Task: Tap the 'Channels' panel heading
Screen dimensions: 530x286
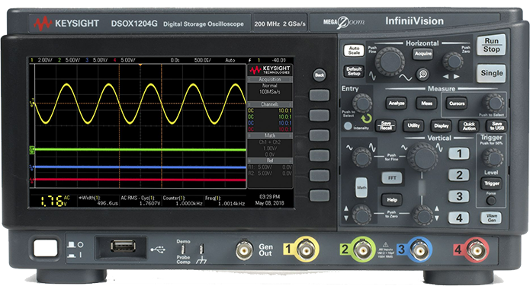Action: [270, 104]
